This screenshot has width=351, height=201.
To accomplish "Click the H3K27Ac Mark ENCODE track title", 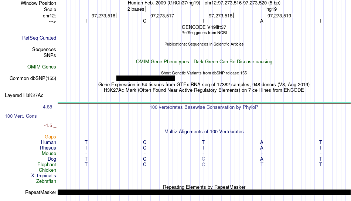I will pos(204,90).
